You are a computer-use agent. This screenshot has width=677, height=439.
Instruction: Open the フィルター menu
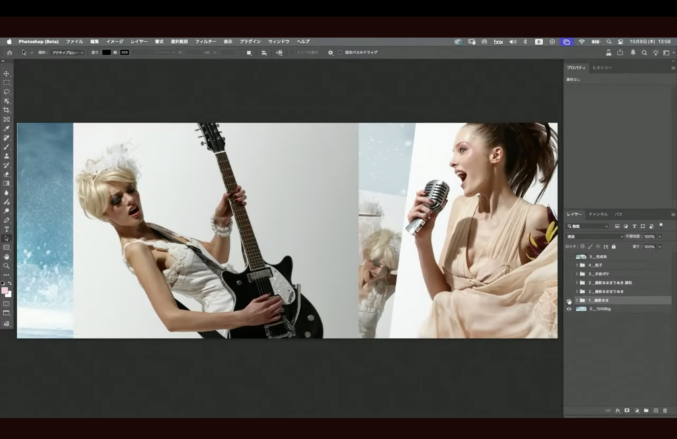tap(206, 42)
